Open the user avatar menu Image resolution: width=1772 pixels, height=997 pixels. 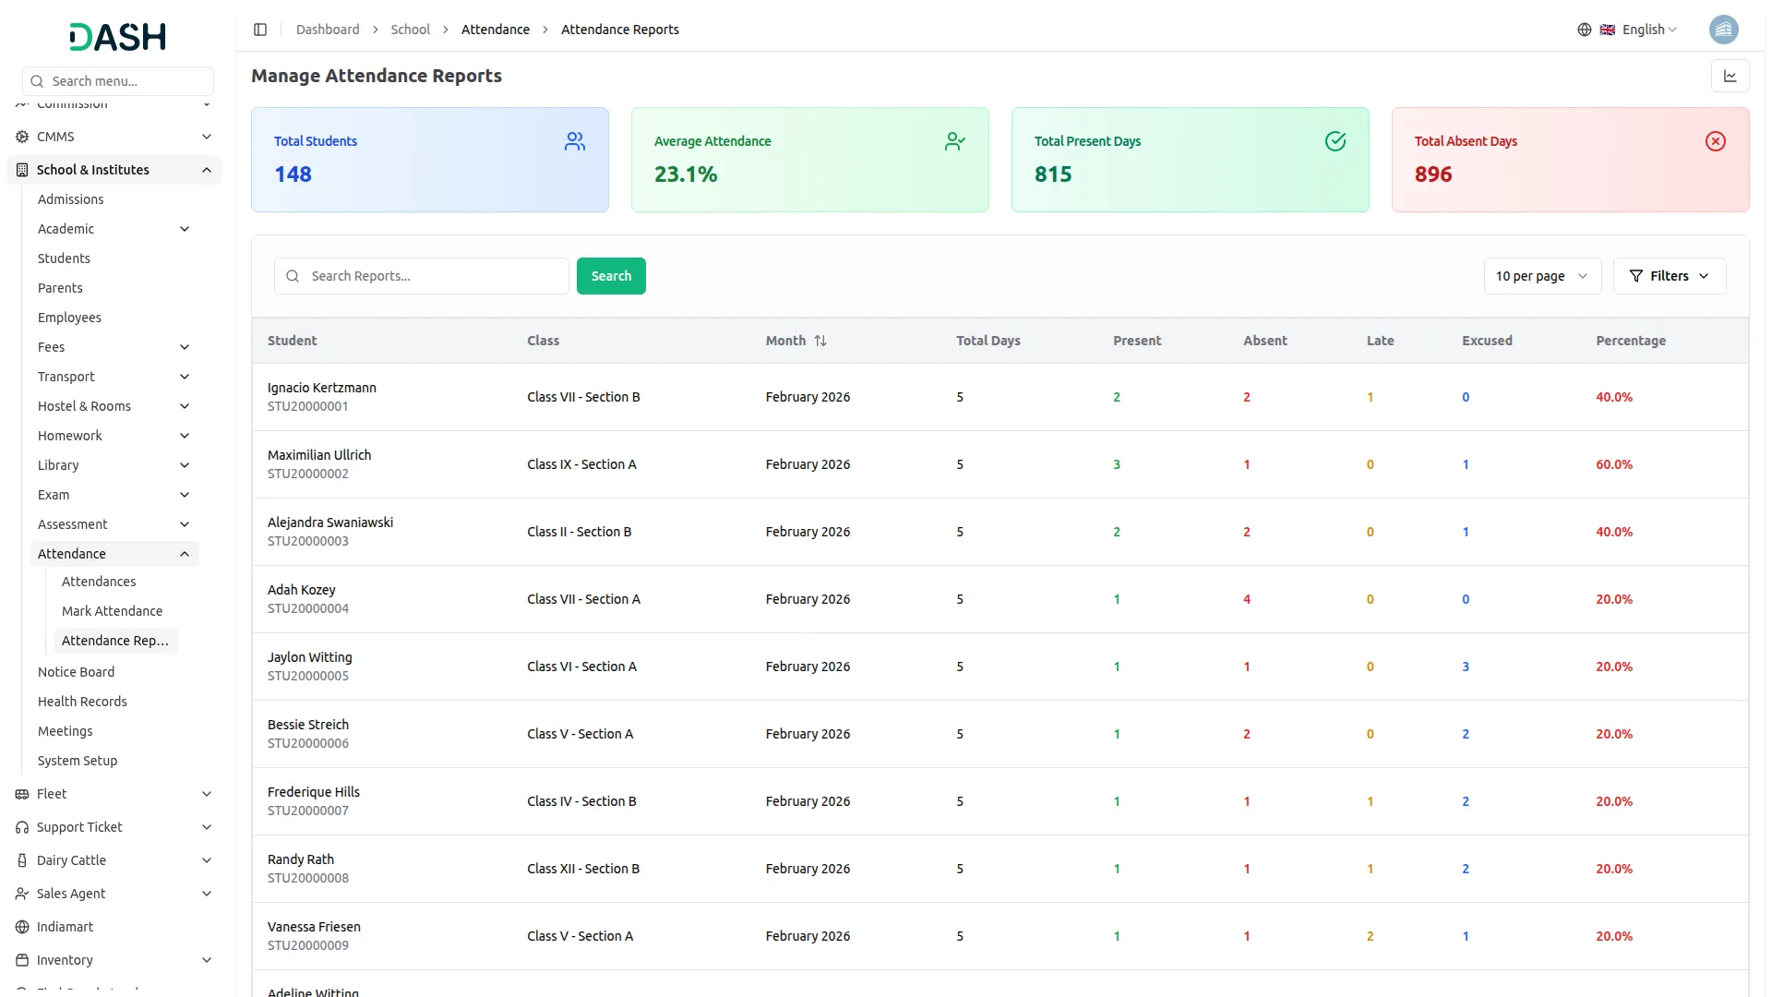click(1722, 30)
